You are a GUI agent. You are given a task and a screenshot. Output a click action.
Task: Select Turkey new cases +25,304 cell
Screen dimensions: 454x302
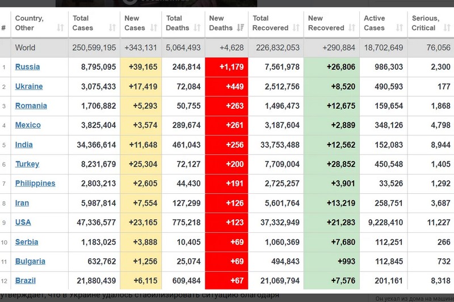point(141,164)
